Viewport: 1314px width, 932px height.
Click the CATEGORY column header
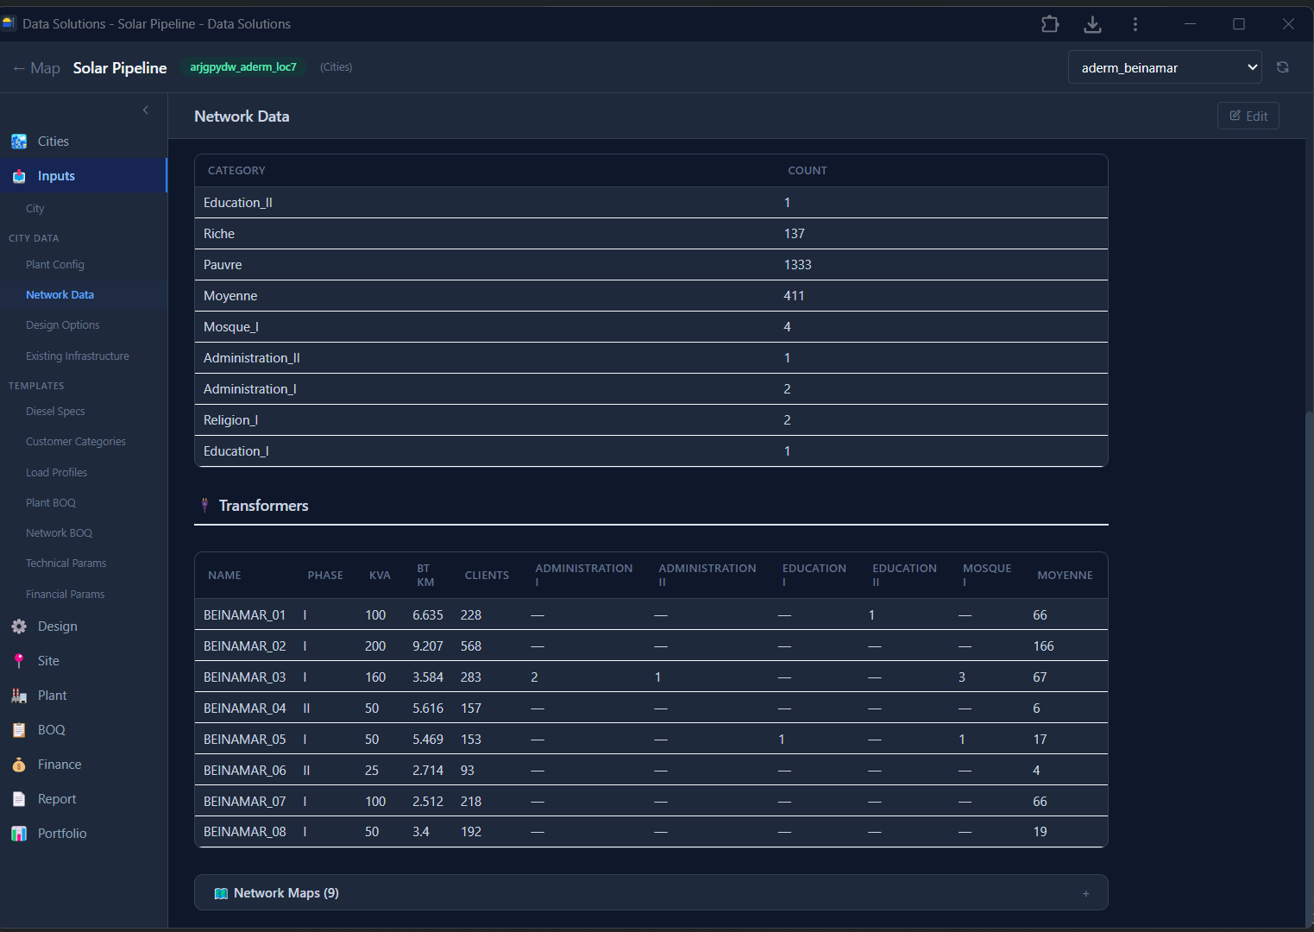pyautogui.click(x=236, y=171)
